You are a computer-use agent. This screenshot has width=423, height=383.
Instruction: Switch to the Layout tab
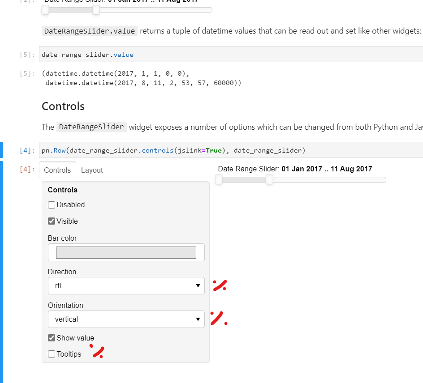92,170
